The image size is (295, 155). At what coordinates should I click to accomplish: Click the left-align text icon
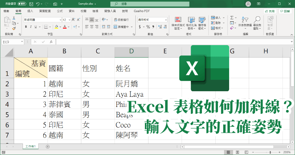coord(87,27)
